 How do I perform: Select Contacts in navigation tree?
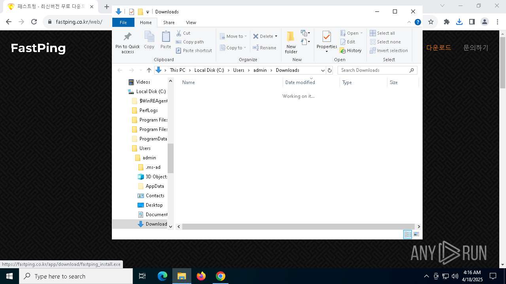[155, 196]
